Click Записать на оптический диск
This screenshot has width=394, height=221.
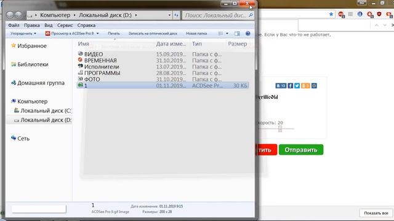coord(153,33)
